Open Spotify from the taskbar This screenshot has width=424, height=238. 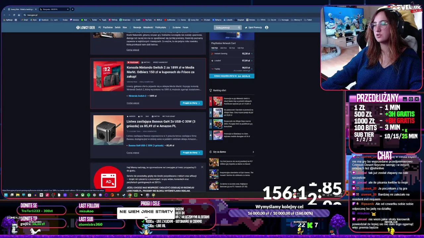click(88, 195)
